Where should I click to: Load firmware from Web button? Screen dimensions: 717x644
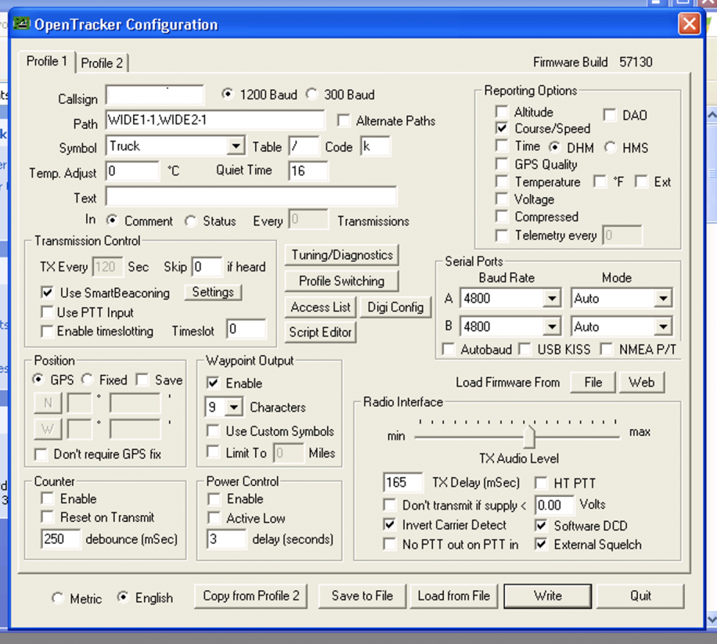click(642, 382)
